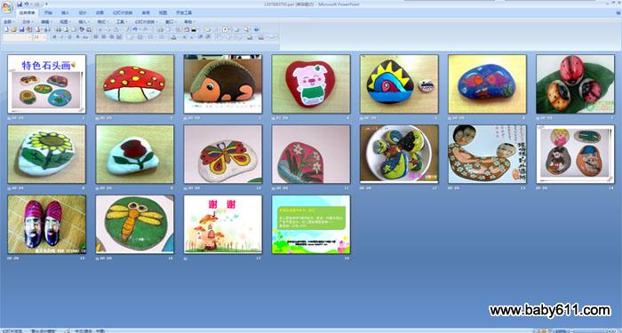Screen dimensions: 622x333
Task: Adjust the zoom slider in status bar
Action: coord(591,330)
